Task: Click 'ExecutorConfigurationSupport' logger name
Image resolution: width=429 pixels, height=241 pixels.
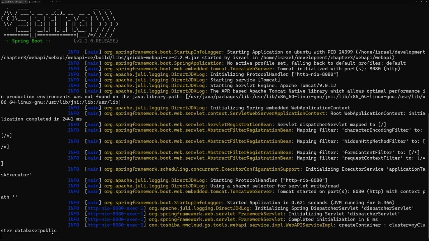Action: (260, 169)
